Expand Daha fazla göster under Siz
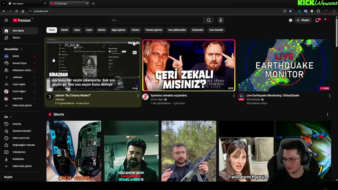The image size is (338, 190). tap(20, 166)
